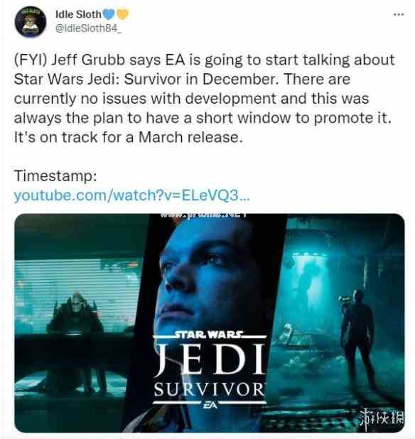The height and width of the screenshot is (439, 415).
Task: Click the word Timestamp in the tweet
Action: pos(55,176)
